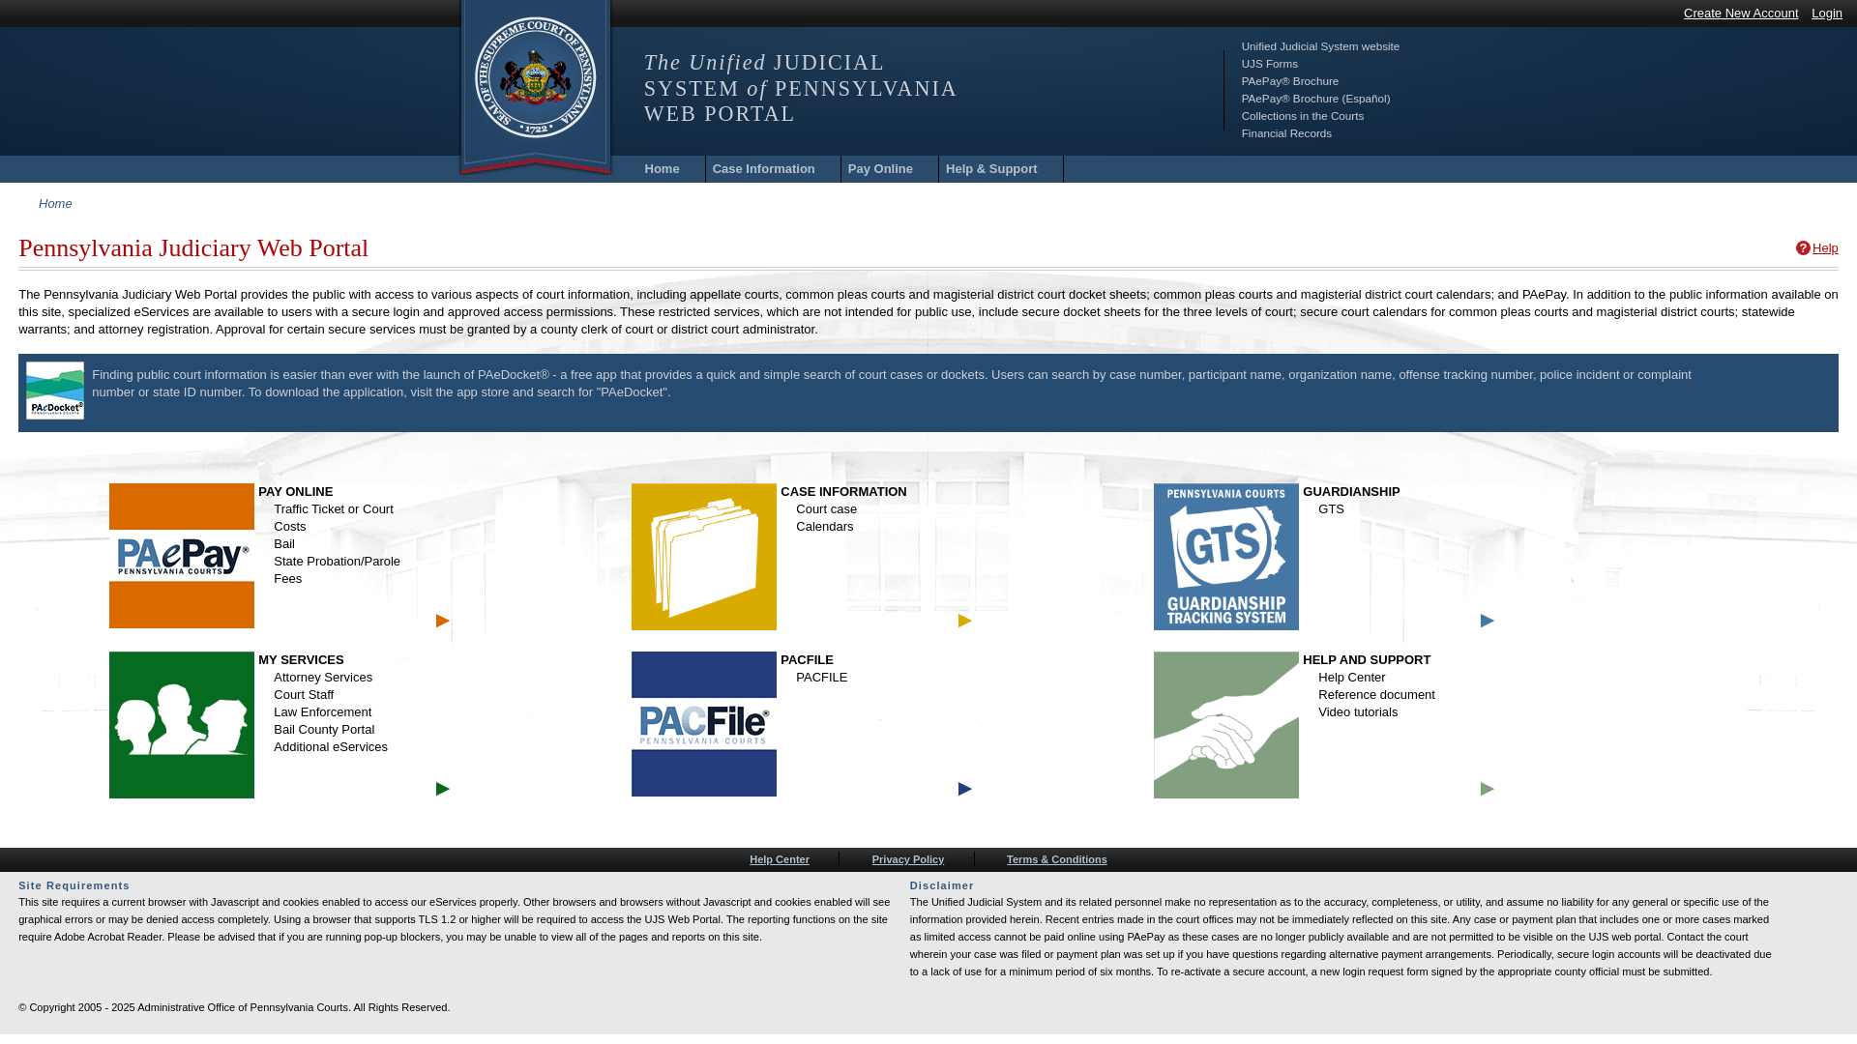
Task: Select Traffic Ticket or Court Costs
Action: pyautogui.click(x=334, y=518)
